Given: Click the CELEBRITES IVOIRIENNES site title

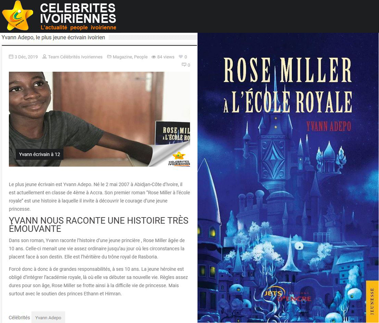Looking at the screenshot, I should [78, 13].
